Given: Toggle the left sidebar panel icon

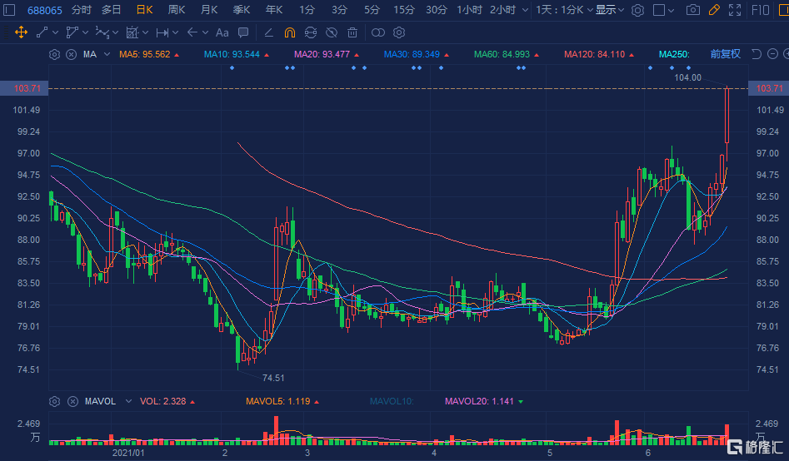Looking at the screenshot, I should (x=9, y=9).
